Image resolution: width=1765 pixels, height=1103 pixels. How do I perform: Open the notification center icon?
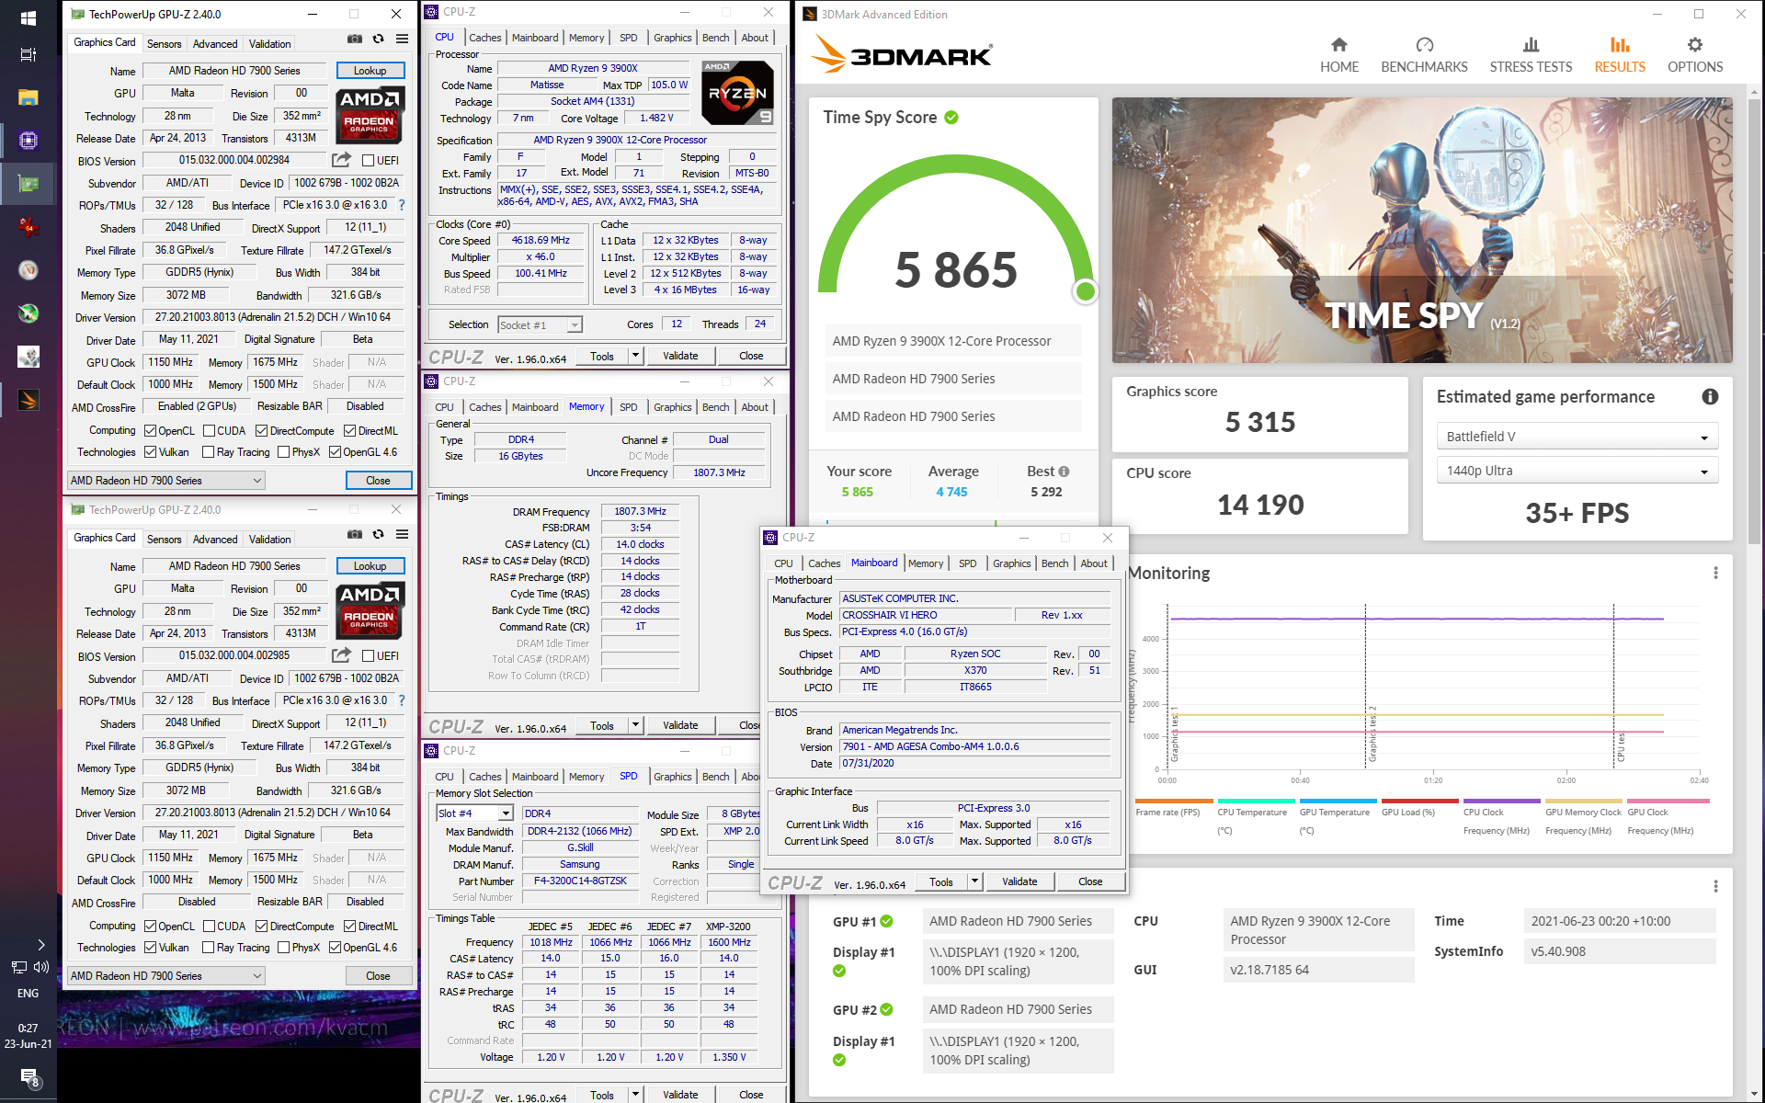tap(28, 1077)
